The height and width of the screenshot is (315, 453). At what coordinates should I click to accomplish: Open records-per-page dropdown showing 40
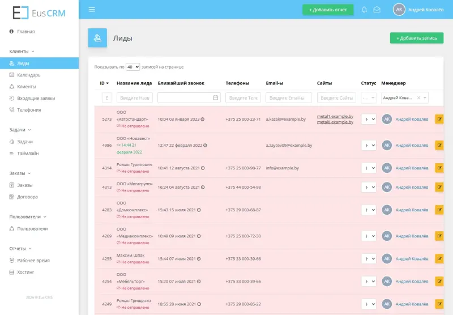click(x=133, y=67)
